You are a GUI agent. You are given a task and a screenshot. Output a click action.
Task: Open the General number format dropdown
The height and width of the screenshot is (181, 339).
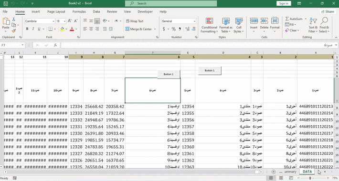tap(194, 21)
